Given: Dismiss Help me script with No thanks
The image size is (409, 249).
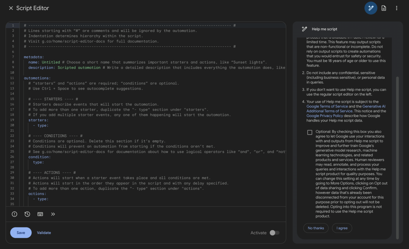Looking at the screenshot, I should point(316,228).
